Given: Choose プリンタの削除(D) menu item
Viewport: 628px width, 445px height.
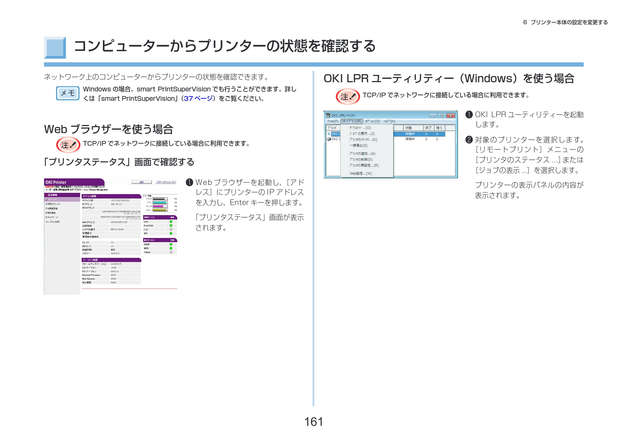Looking at the screenshot, I should click(361, 160).
